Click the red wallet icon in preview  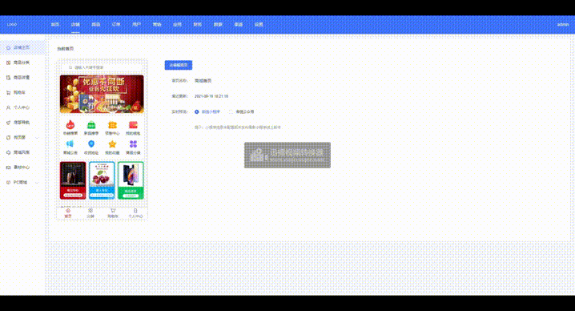click(x=133, y=125)
